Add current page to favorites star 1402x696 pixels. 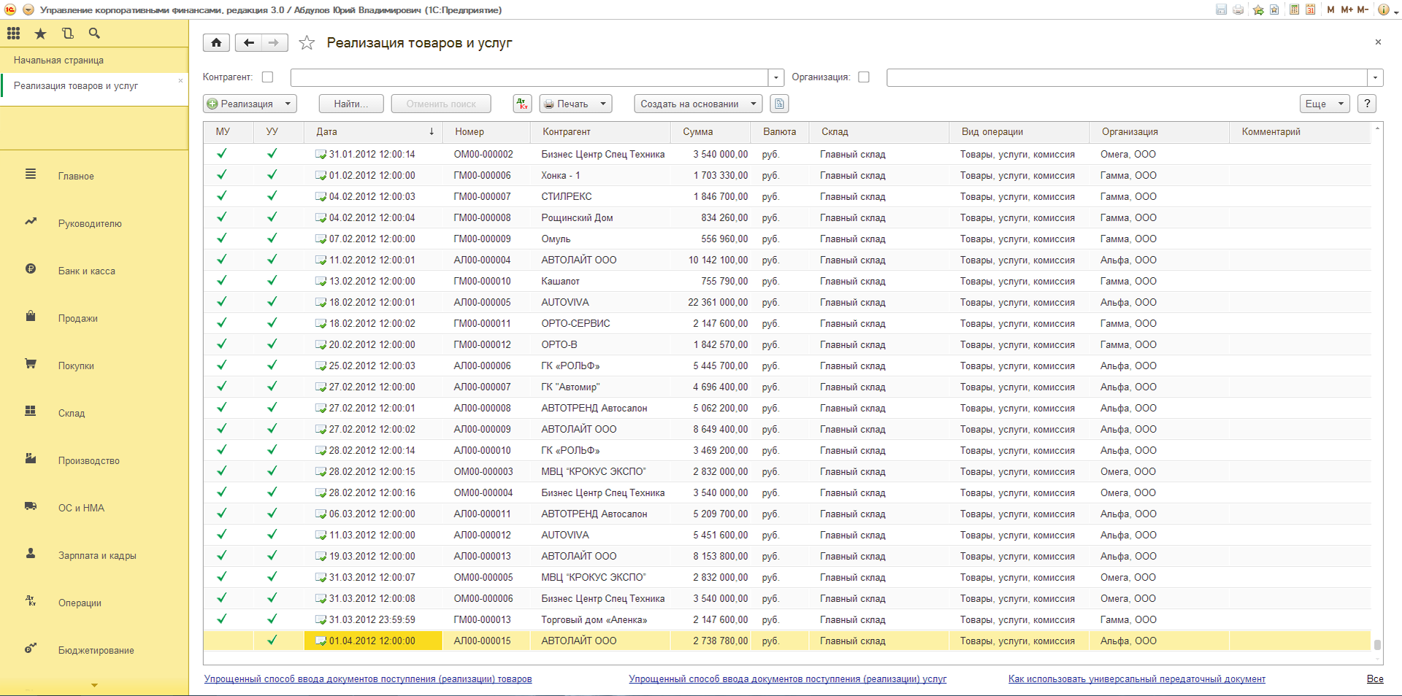coord(307,43)
